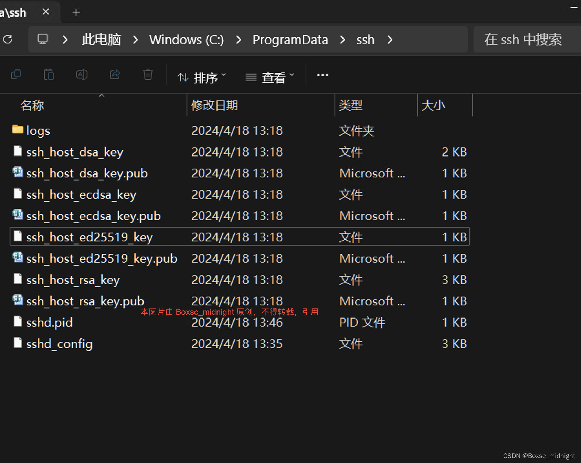Image resolution: width=581 pixels, height=463 pixels.
Task: Click the ssh breadcrumb segment
Action: pyautogui.click(x=366, y=40)
